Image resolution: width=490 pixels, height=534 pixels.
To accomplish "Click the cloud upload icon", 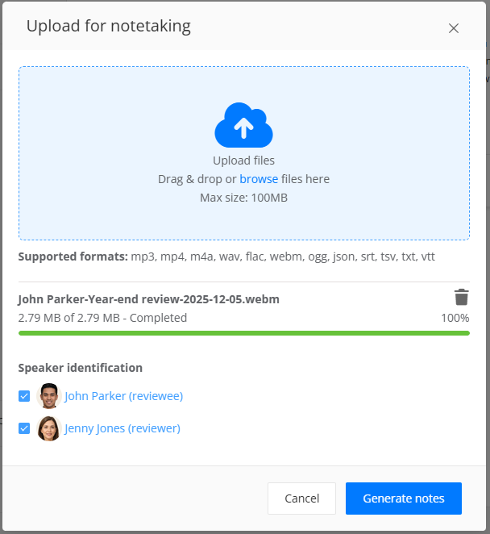I will (243, 125).
